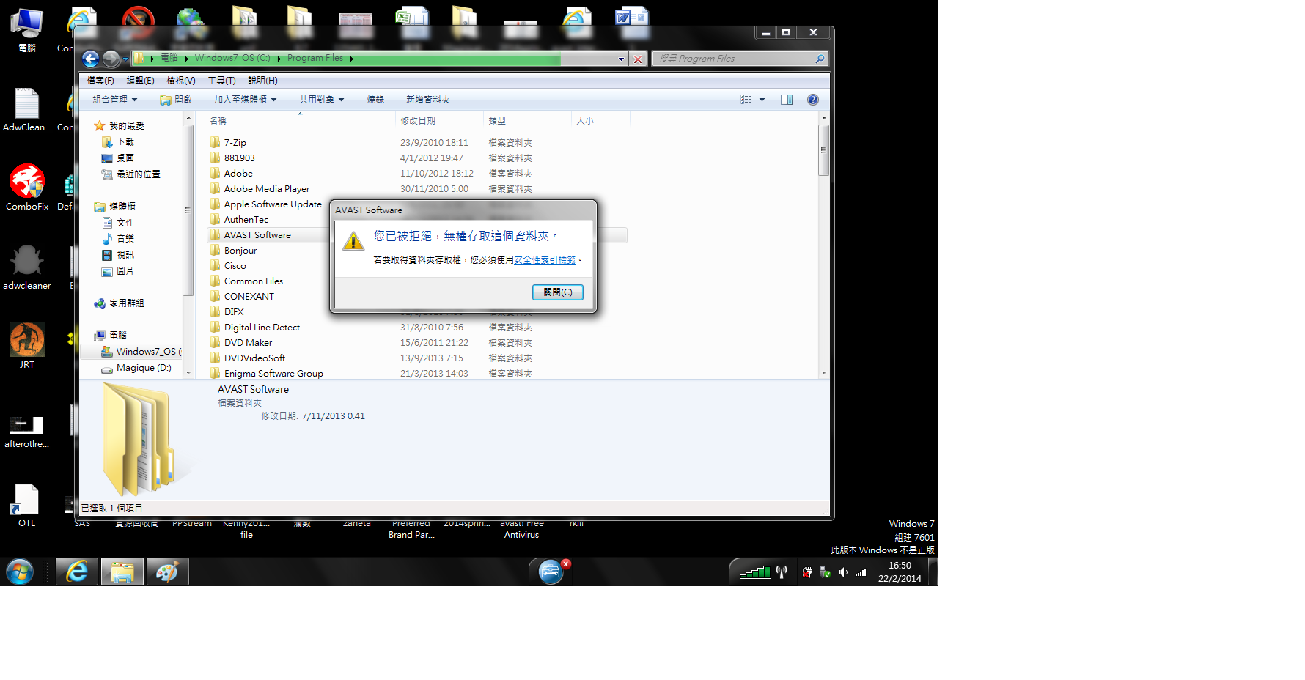Select the Common Files folder
This screenshot has height=680, width=1305.
coord(253,281)
